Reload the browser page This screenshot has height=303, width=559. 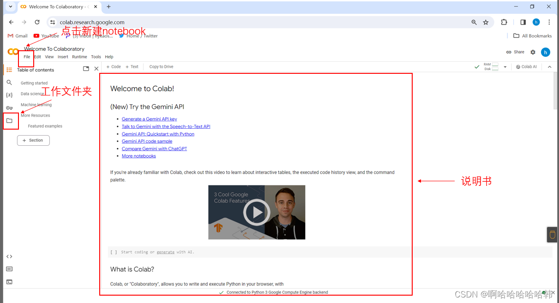[x=37, y=22]
